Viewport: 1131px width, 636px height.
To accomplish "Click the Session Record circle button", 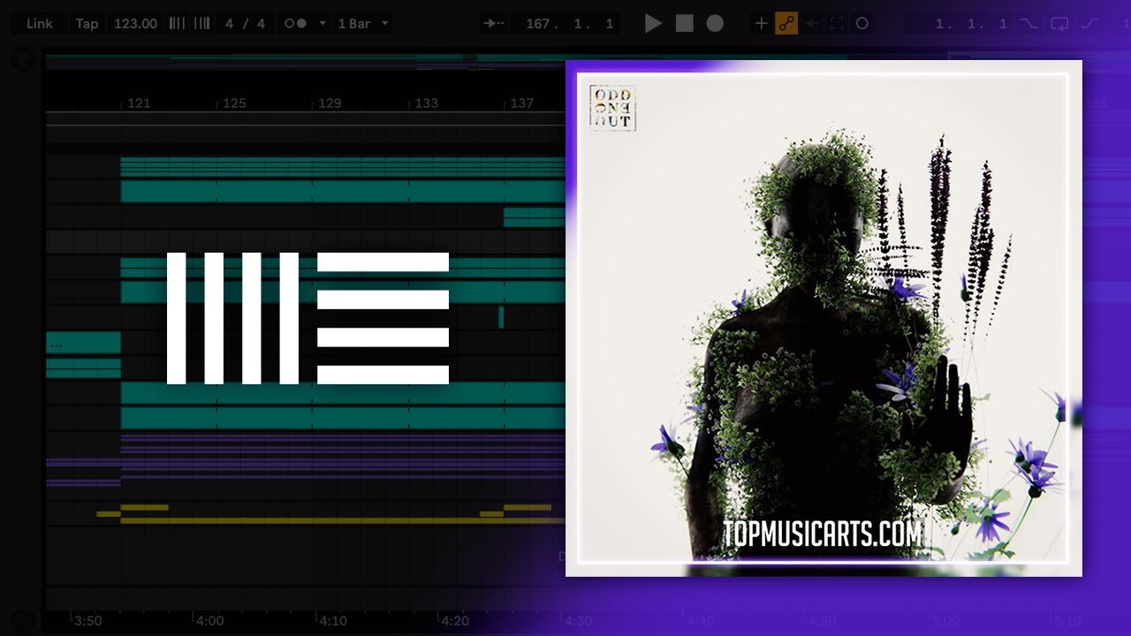I will tap(862, 24).
